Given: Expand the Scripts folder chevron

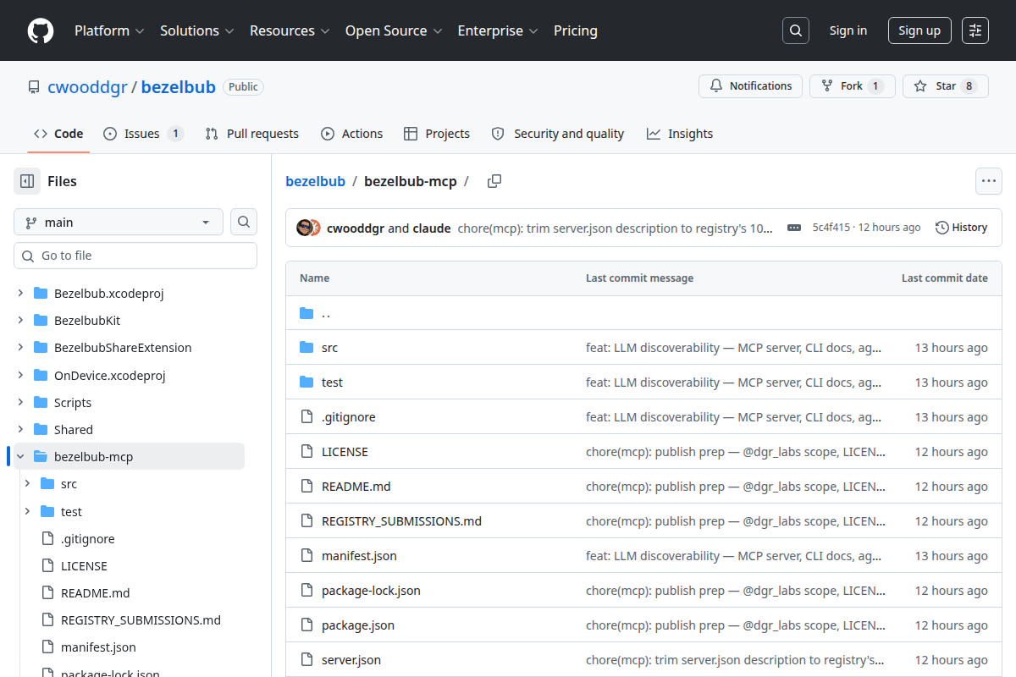Looking at the screenshot, I should pos(20,403).
